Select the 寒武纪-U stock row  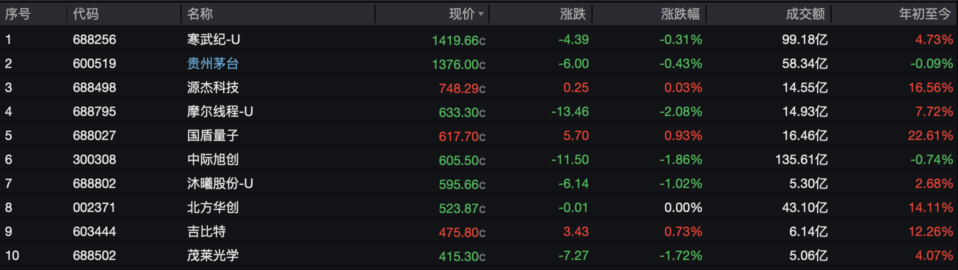coord(213,39)
